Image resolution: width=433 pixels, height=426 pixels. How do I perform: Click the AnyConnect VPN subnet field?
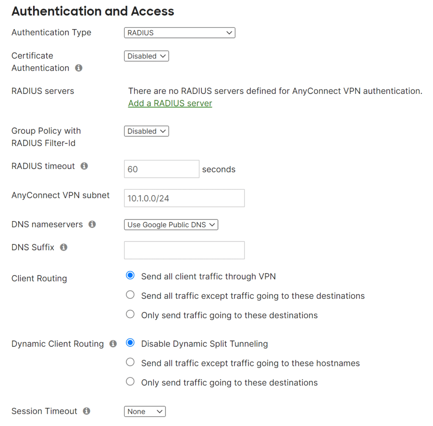click(x=184, y=198)
